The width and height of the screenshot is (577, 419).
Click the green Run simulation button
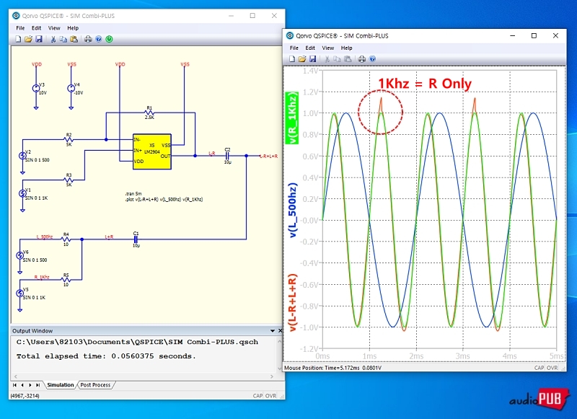click(108, 38)
